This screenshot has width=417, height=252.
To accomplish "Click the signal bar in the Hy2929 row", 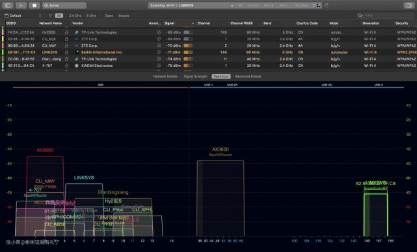I will tap(188, 32).
